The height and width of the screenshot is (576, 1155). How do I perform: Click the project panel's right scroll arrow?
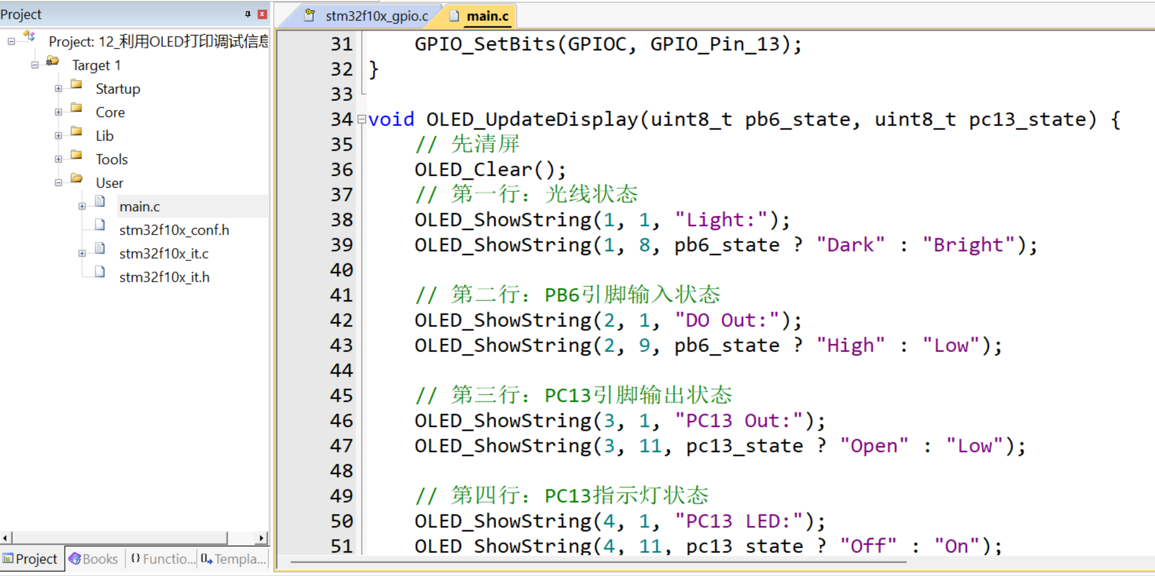[261, 538]
